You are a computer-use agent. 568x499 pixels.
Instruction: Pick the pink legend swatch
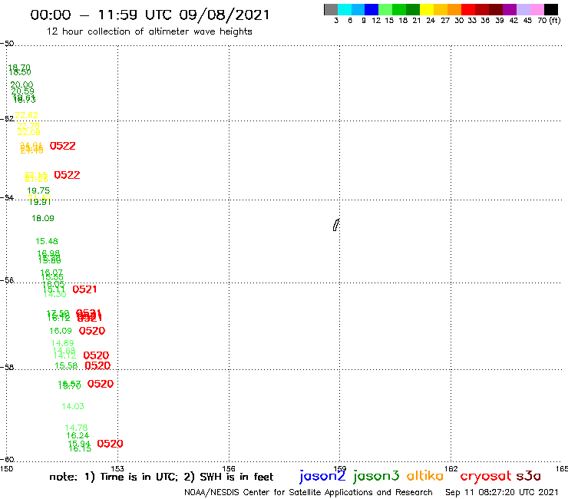tap(537, 9)
